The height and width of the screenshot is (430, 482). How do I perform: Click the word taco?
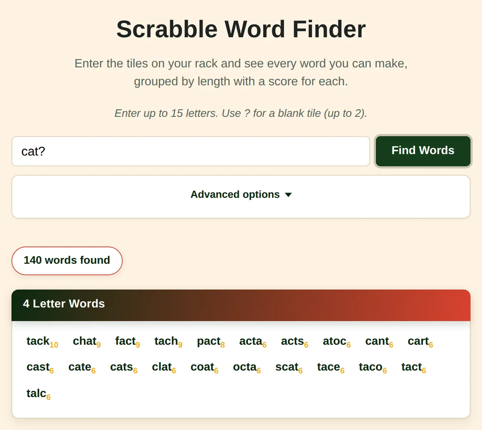click(373, 367)
